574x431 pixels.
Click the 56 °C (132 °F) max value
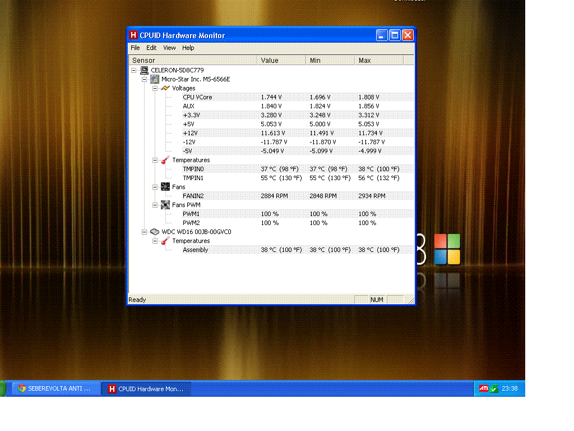[x=379, y=178]
